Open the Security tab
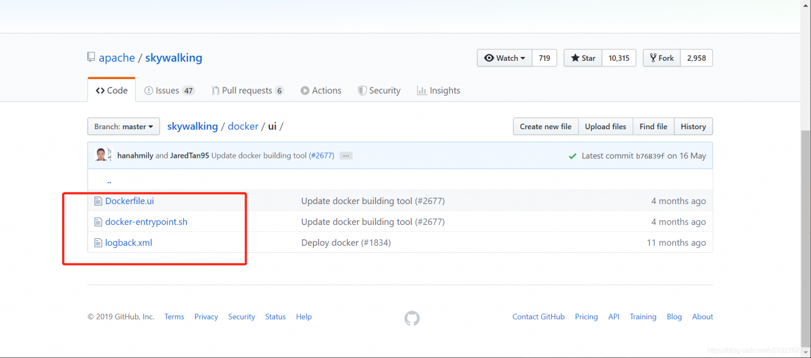Viewport: 811px width, 358px height. (379, 91)
